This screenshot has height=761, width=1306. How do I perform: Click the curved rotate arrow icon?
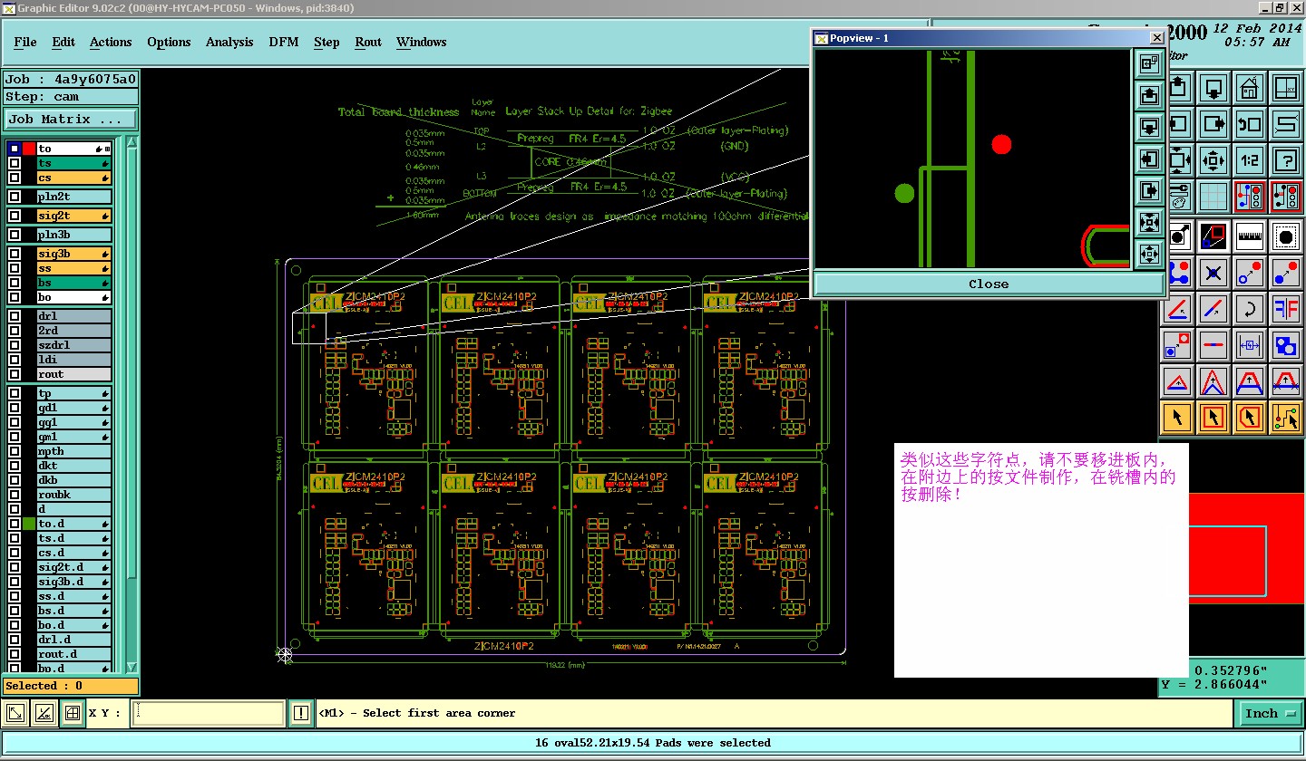(1250, 308)
